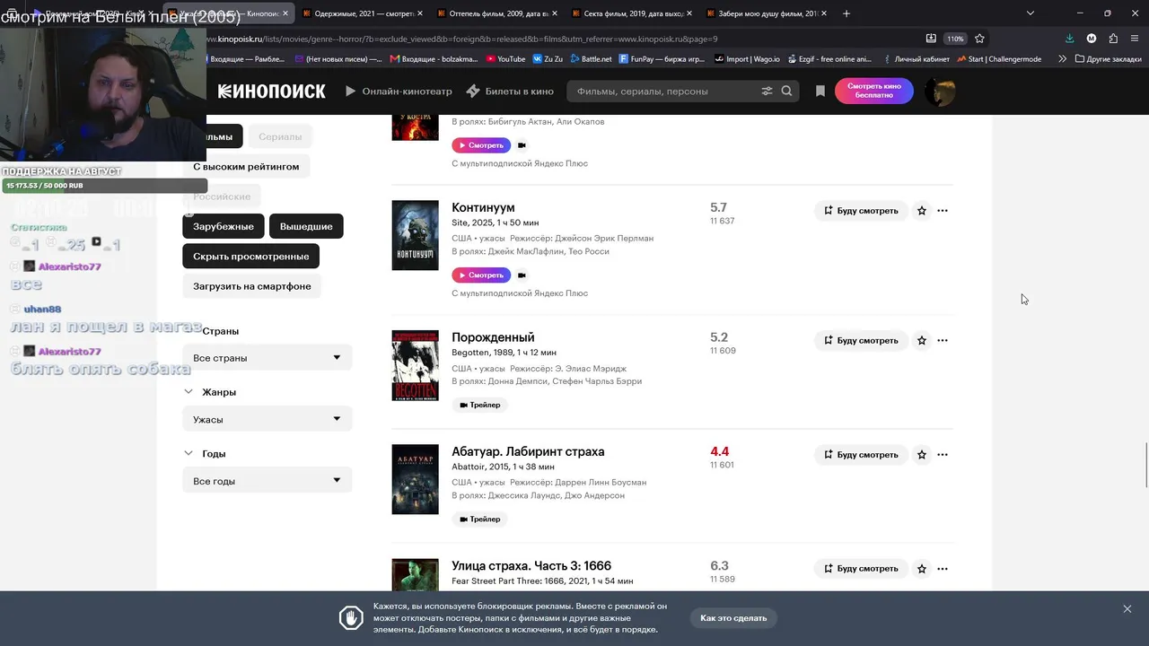Open the three-dots menu for Порожденный
This screenshot has width=1149, height=646.
943,341
